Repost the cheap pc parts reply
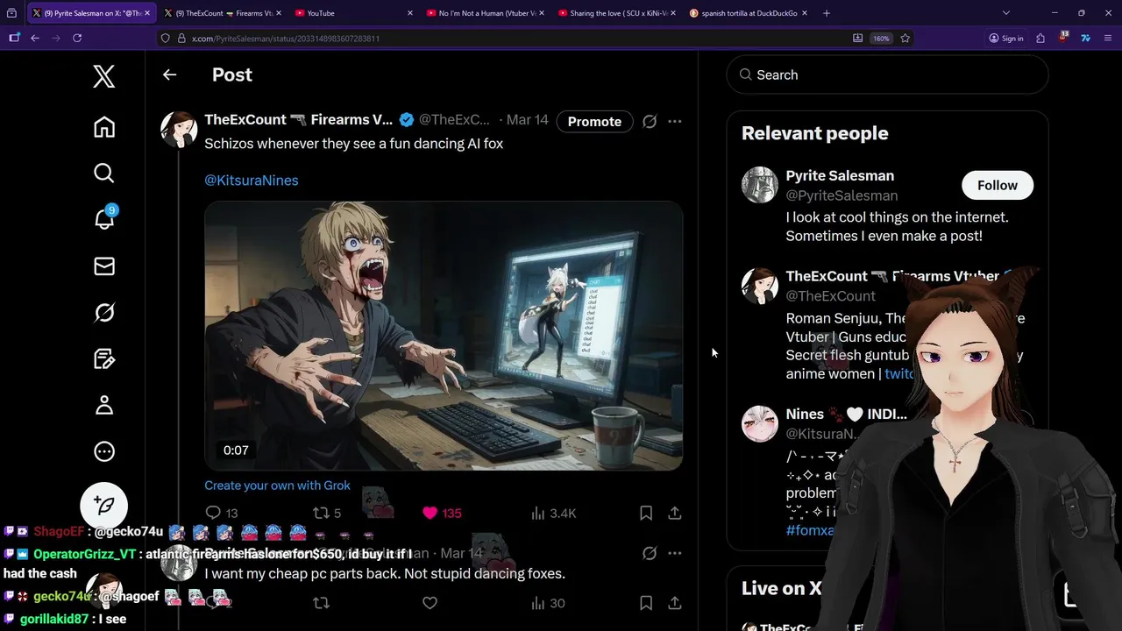The image size is (1122, 631). (321, 603)
